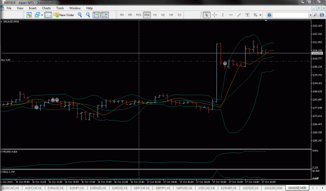Toggle the Market Watch panel icon

click(x=48, y=15)
